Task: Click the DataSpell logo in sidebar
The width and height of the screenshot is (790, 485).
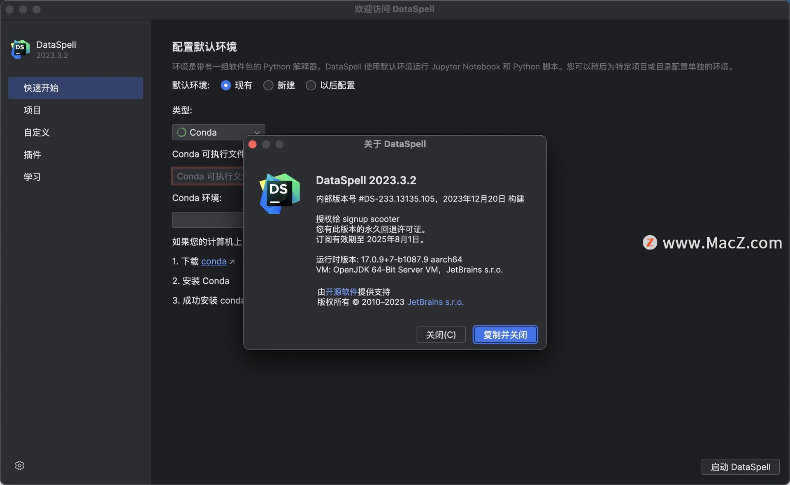Action: pos(20,49)
